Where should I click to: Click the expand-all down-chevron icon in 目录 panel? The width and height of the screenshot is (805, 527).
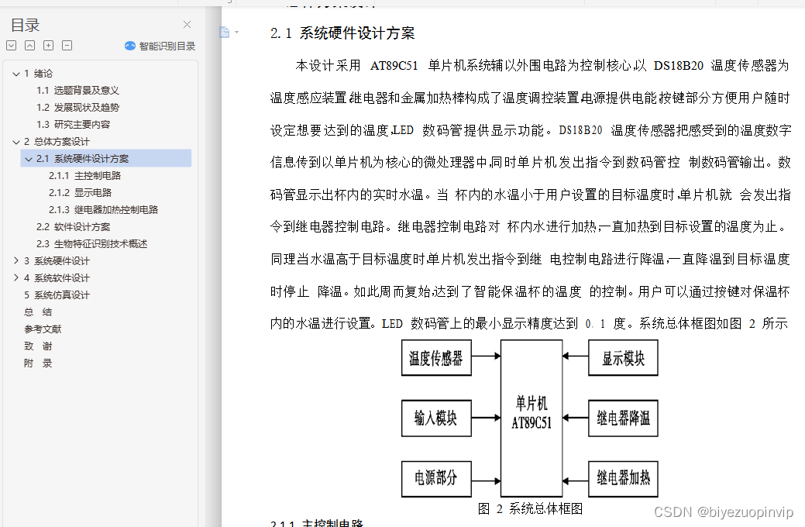12,45
